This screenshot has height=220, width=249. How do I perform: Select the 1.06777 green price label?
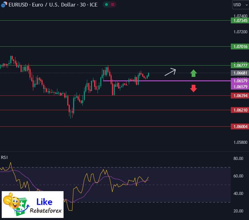point(240,66)
